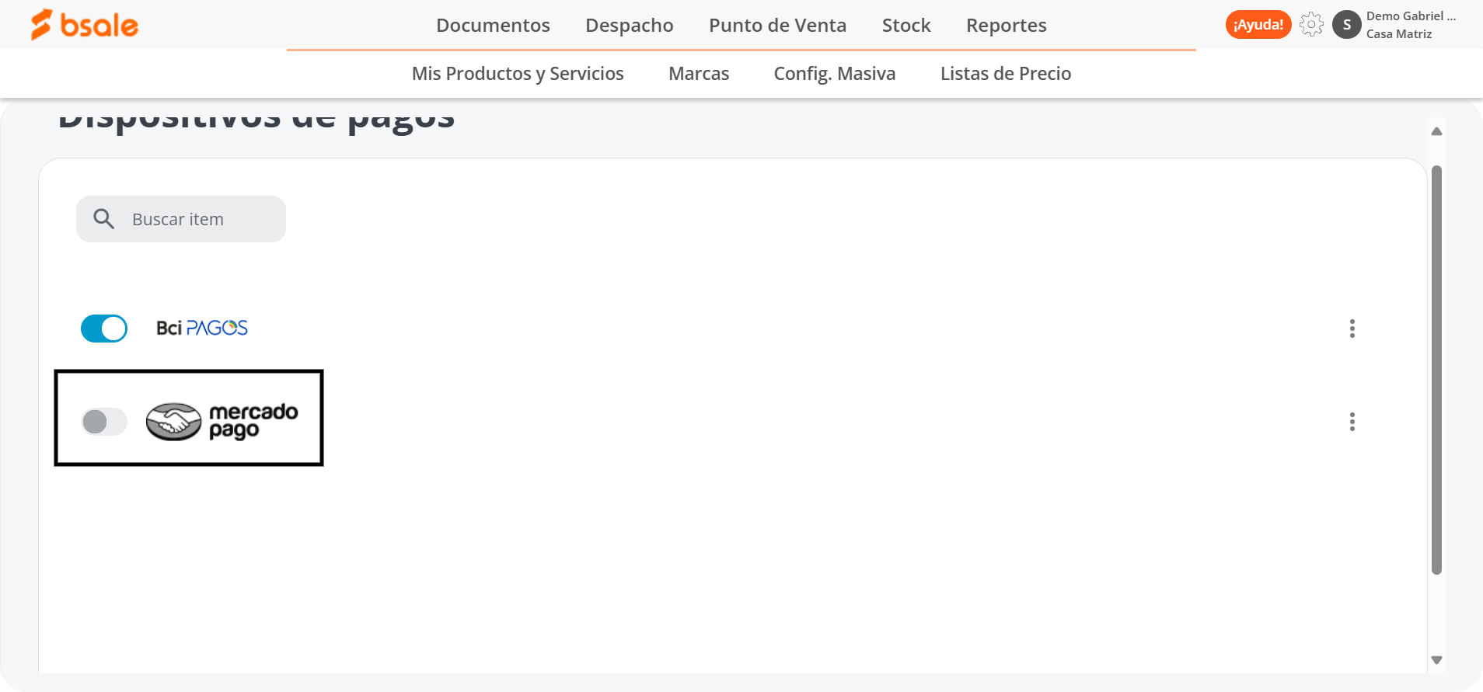The height and width of the screenshot is (692, 1483).
Task: Click the ¡Ayuda! button
Action: pyautogui.click(x=1258, y=25)
